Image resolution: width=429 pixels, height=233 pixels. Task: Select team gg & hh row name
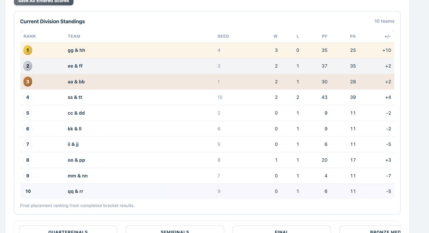point(76,50)
